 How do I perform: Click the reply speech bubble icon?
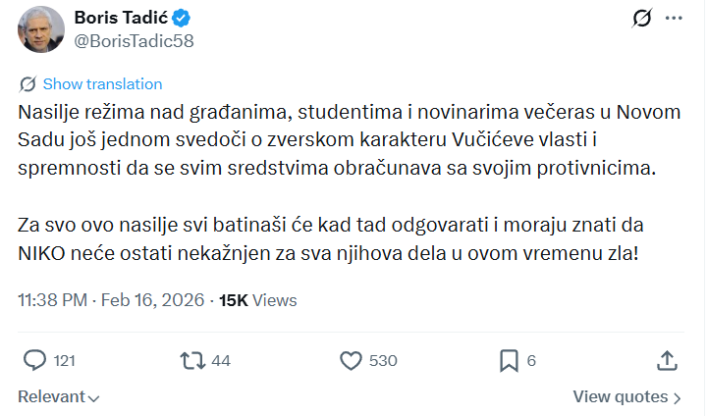pyautogui.click(x=33, y=360)
